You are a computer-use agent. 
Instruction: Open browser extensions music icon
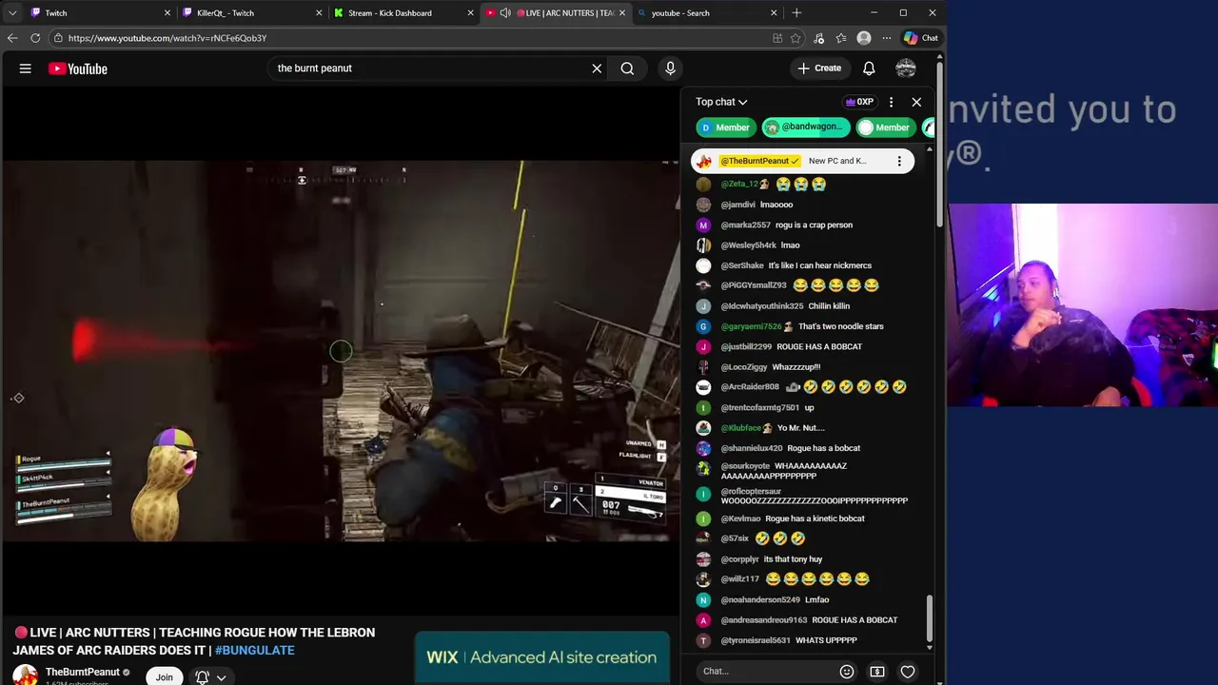pyautogui.click(x=818, y=38)
